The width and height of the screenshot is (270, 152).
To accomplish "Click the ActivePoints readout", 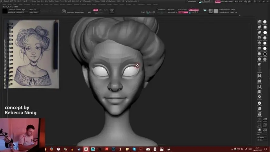I will 227,10.
